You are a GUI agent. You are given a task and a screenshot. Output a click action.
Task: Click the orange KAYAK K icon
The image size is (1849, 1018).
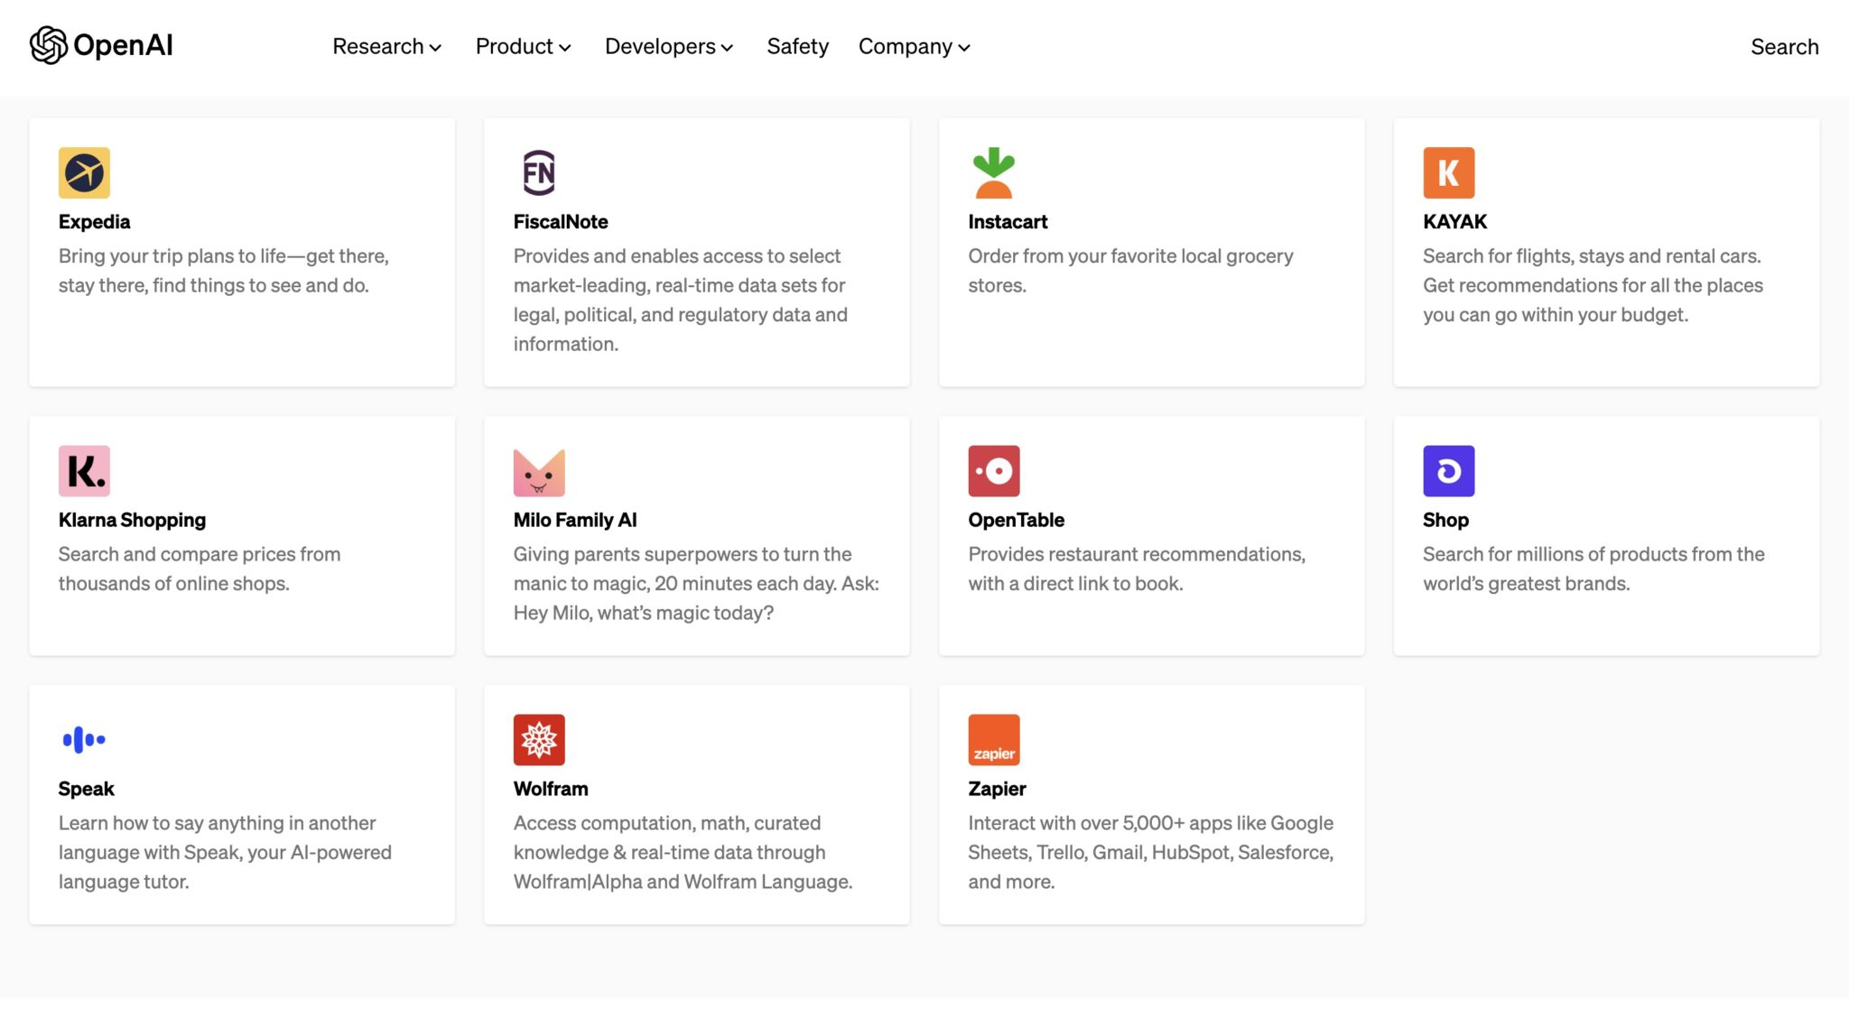click(x=1448, y=172)
